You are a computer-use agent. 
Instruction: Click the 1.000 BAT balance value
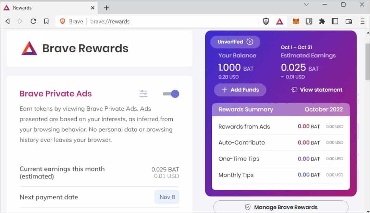[236, 68]
